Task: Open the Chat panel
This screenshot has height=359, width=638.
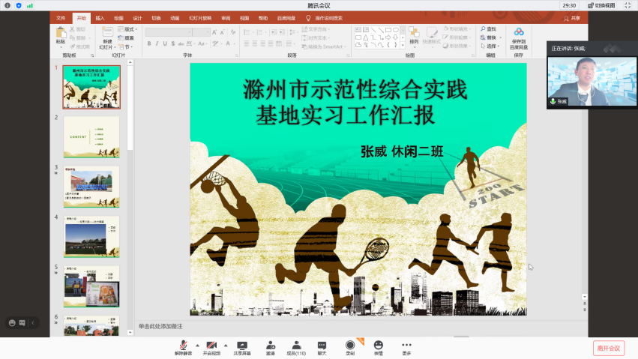Action: pyautogui.click(x=322, y=346)
